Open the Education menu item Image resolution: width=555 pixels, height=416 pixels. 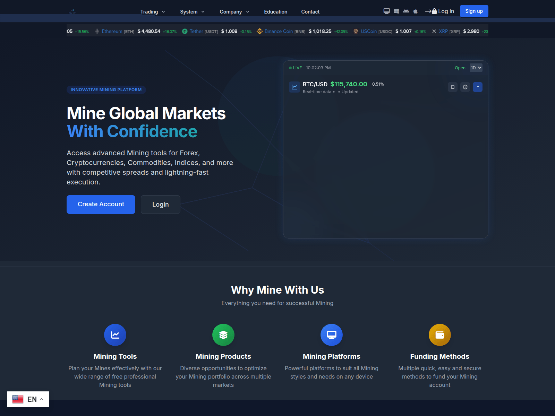click(x=276, y=12)
